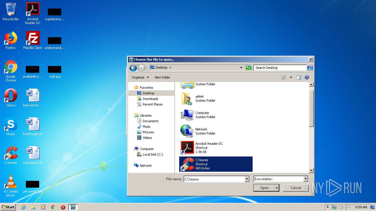Open Pictures library in navigation pane

[148, 132]
